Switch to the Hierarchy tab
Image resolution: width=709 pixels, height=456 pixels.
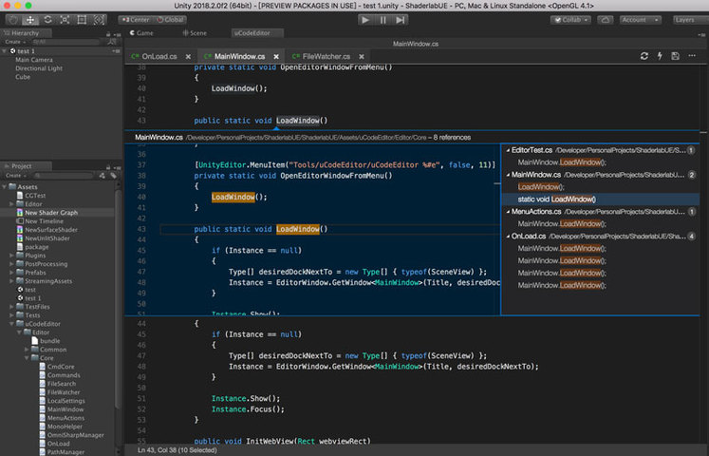tap(26, 33)
